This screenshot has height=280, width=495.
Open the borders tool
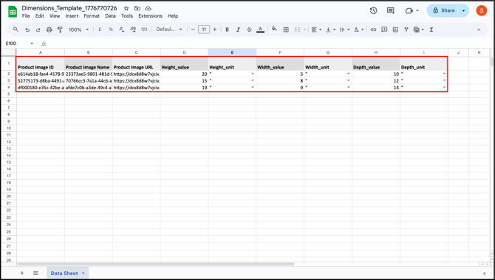click(286, 29)
